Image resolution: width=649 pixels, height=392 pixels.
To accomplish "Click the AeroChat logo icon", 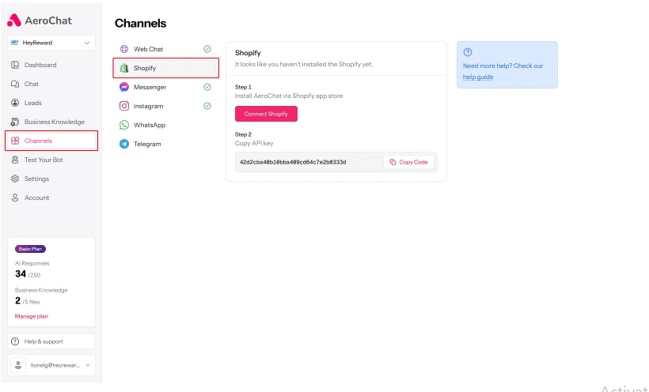I will point(14,21).
